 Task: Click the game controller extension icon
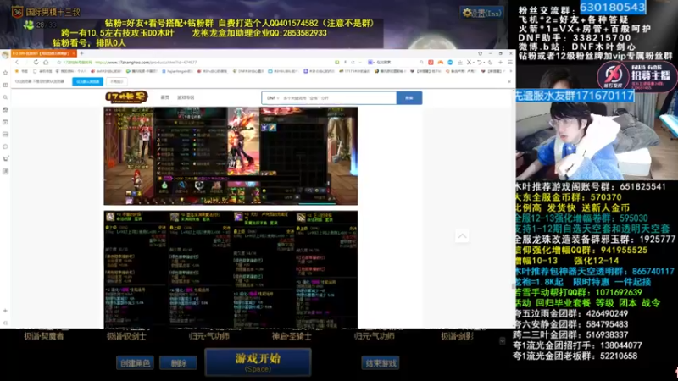[x=440, y=62]
